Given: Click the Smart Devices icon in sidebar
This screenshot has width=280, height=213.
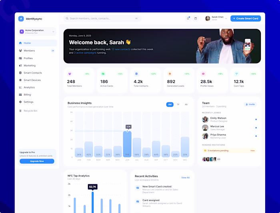Looking at the screenshot, I should [20, 80].
